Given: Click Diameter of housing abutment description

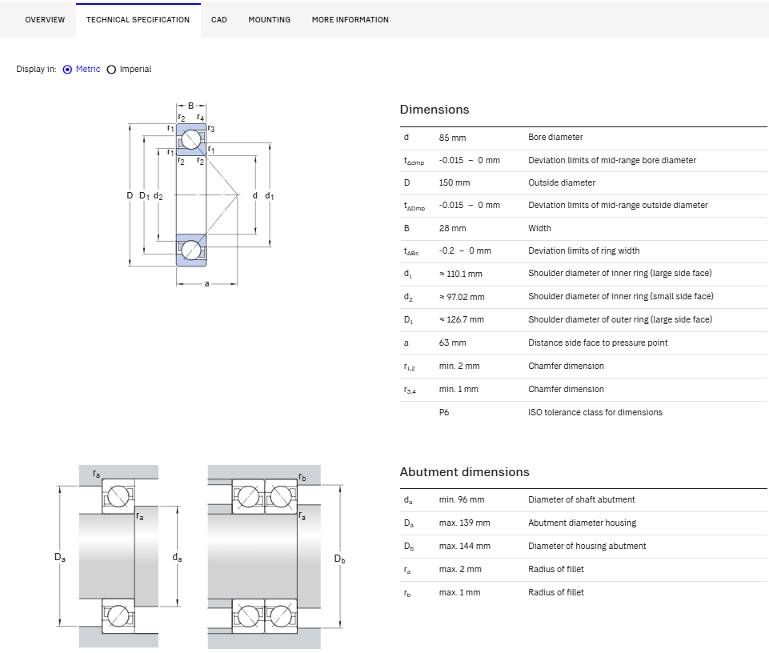Looking at the screenshot, I should [x=587, y=546].
